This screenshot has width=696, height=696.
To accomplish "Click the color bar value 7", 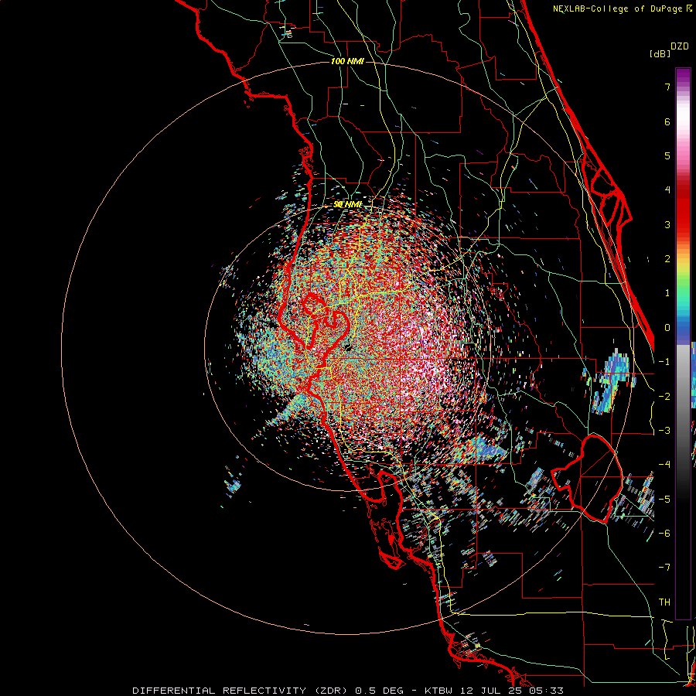I will [x=667, y=87].
